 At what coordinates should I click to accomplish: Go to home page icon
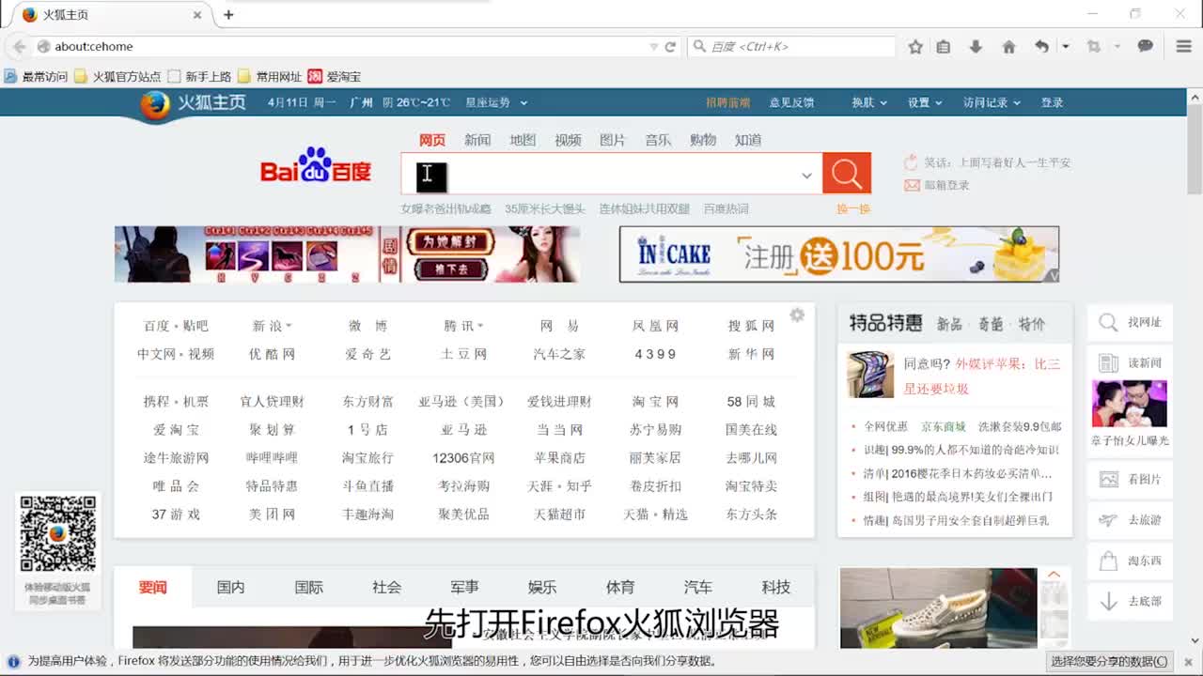1008,46
